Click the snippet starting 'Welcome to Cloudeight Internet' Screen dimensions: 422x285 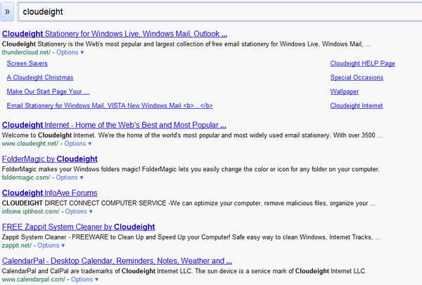193,135
